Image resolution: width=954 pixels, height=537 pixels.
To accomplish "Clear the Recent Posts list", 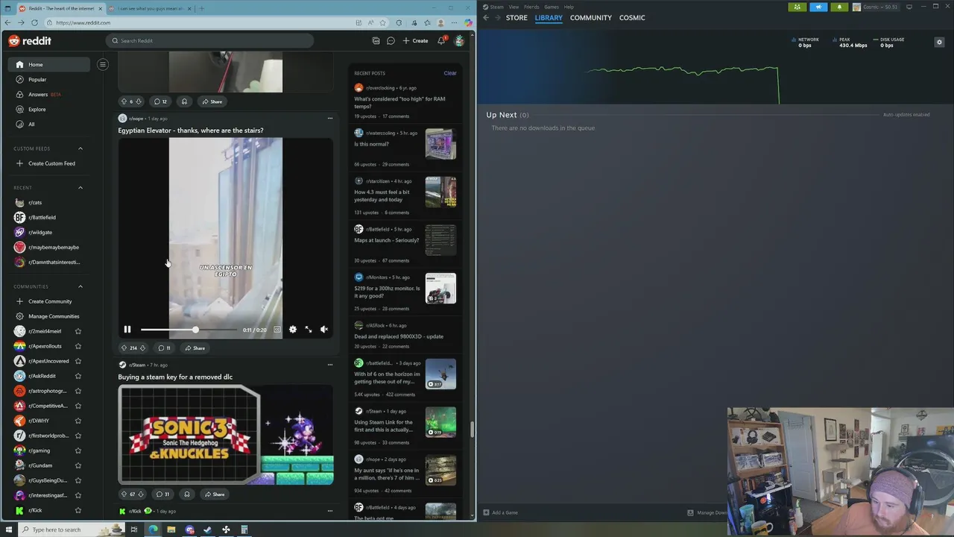I will coord(450,73).
